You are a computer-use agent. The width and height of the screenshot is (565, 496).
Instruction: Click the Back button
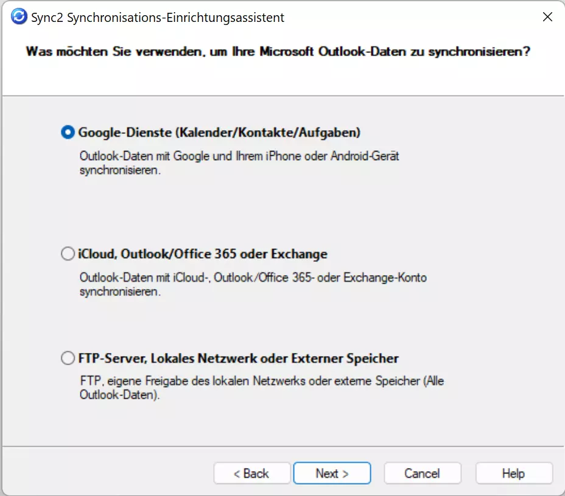[x=251, y=473]
